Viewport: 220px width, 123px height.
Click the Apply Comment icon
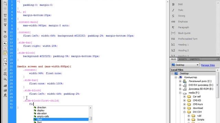(5, 60)
